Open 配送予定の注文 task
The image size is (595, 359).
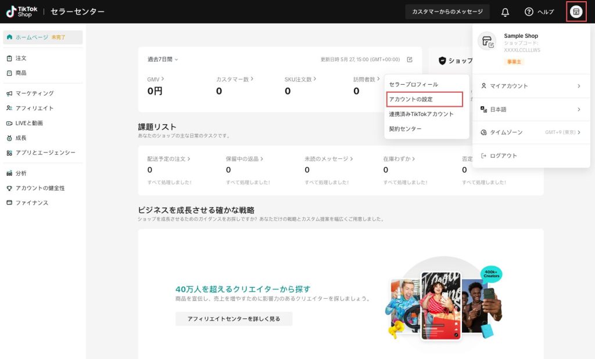169,159
